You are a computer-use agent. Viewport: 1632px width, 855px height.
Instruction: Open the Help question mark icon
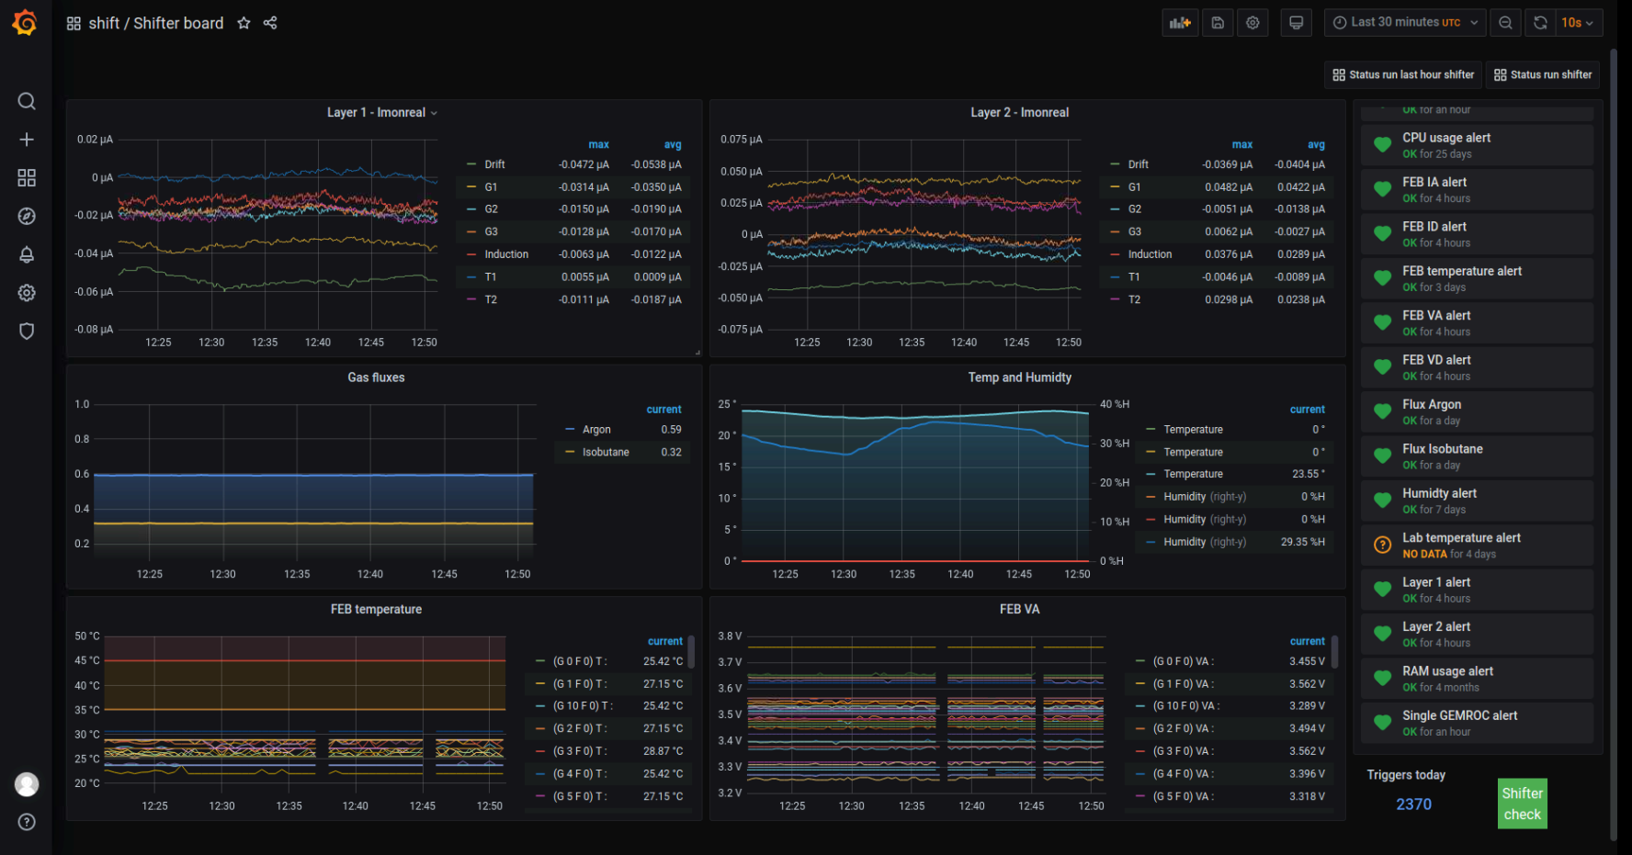(27, 822)
